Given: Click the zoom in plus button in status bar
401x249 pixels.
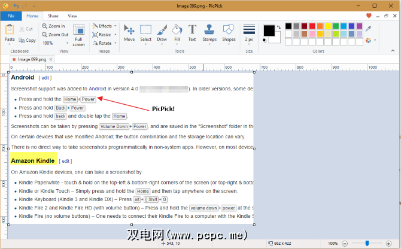Looking at the screenshot, I should (388, 244).
